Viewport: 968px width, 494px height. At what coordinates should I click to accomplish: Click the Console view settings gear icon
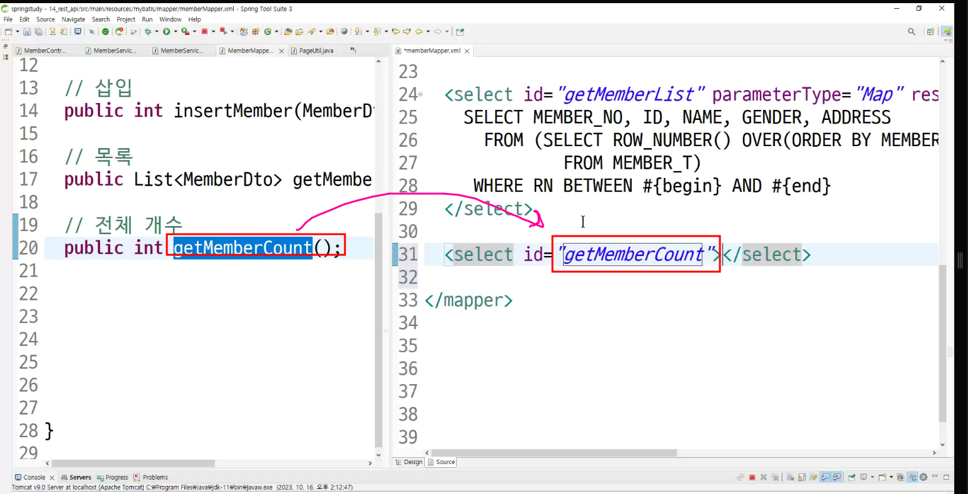pos(923,477)
